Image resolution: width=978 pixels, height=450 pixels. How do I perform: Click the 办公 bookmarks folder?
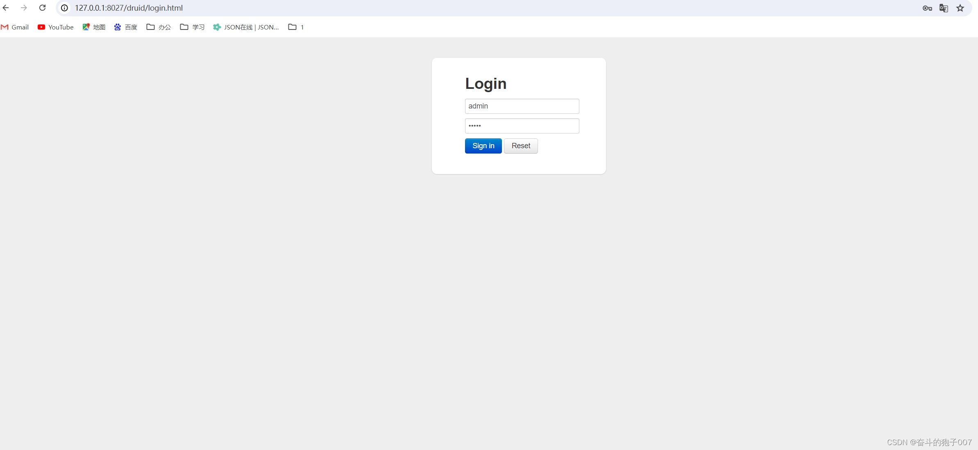159,27
